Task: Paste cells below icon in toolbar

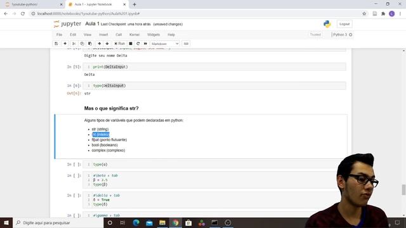Action: 90,44
